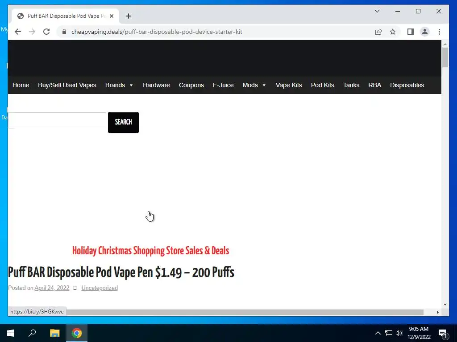Viewport: 457px width, 342px height.
Task: Open Holiday Christmas Shopping Store Sales link
Action: pos(151,251)
